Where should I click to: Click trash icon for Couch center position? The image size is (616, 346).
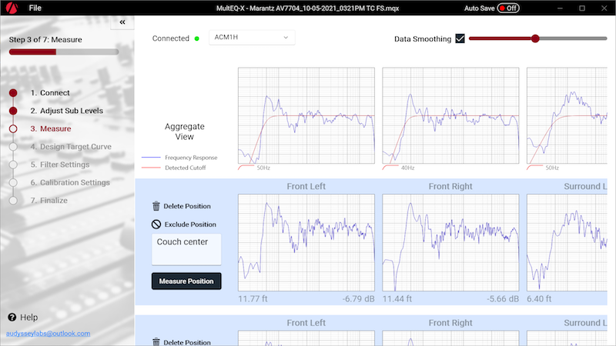(156, 206)
